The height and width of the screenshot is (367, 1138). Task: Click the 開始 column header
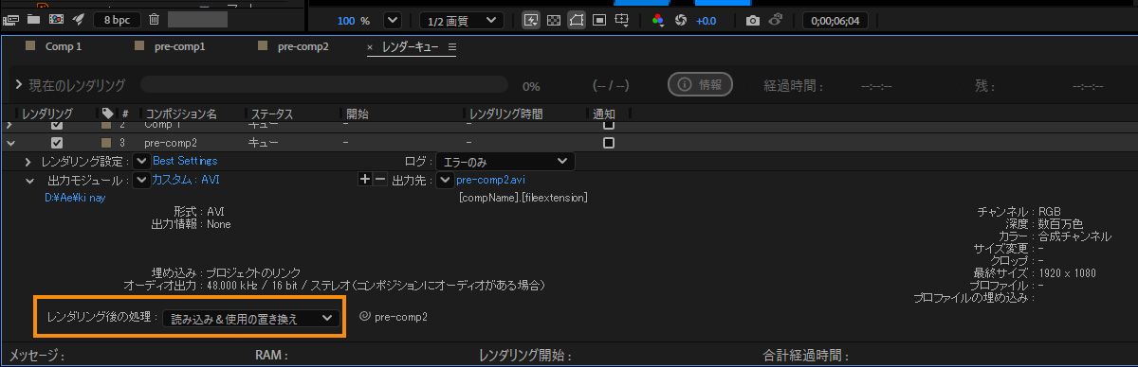tap(357, 114)
